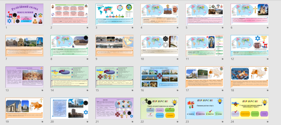
Task: Select slide 21 summary thumbnail
Action: (x=114, y=108)
